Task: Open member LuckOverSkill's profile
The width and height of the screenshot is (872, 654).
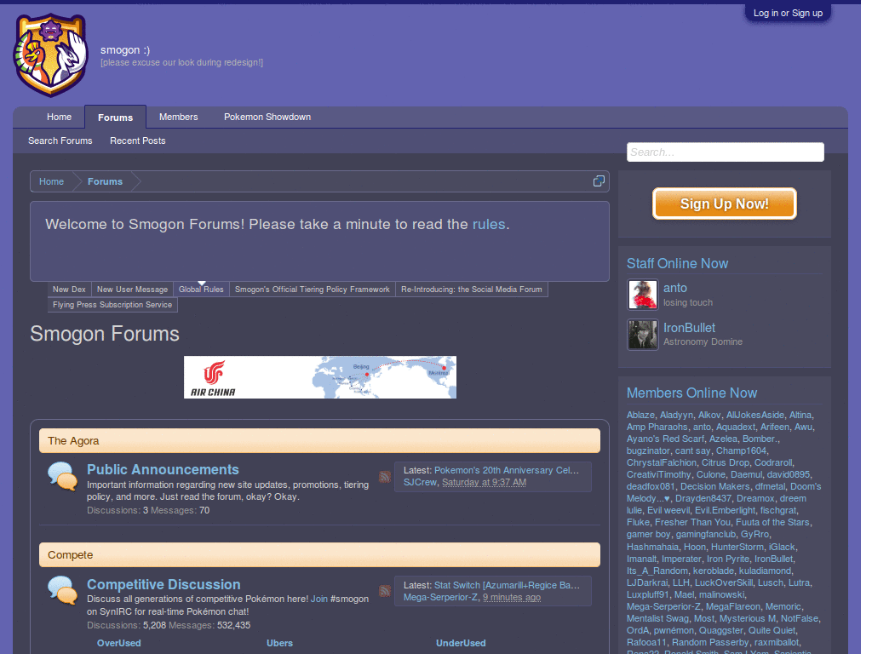Action: (x=724, y=582)
